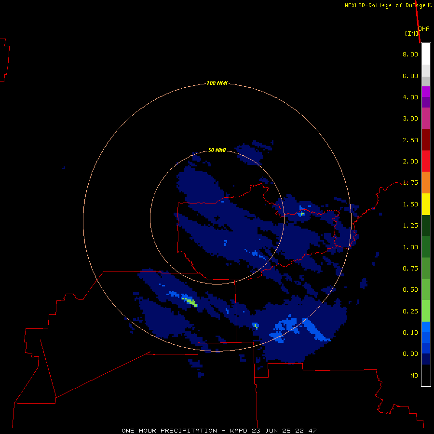The width and height of the screenshot is (434, 434).
Task: Click the 1.25 legend value
Action: [x=410, y=226]
